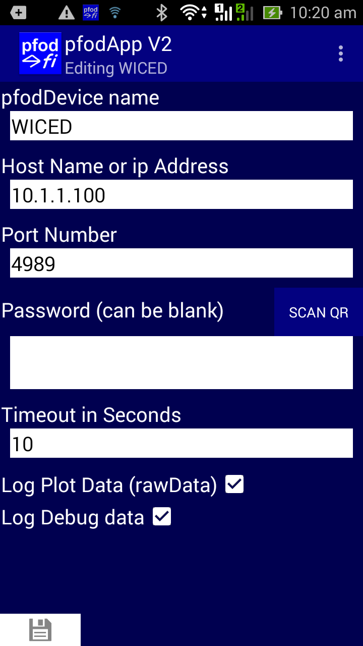This screenshot has width=363, height=646.
Task: Uncheck Log Debug data checkbox
Action: [x=162, y=517]
